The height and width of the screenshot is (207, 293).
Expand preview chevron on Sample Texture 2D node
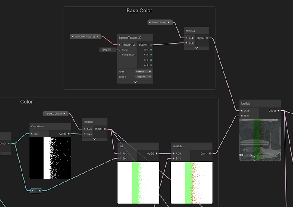(x=135, y=82)
